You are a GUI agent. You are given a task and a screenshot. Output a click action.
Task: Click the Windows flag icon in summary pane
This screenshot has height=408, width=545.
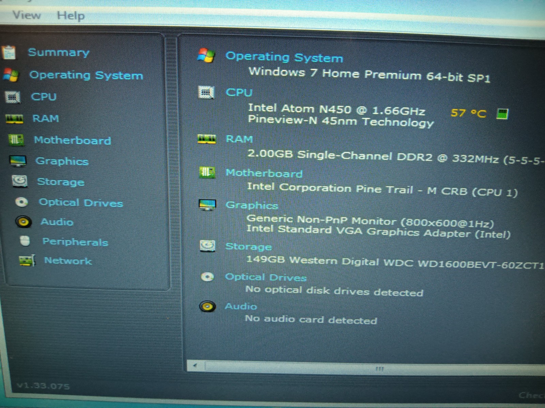(206, 55)
